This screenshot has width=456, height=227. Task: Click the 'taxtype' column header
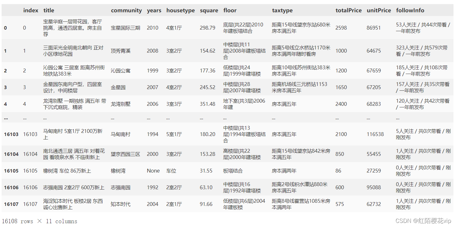[x=282, y=10]
